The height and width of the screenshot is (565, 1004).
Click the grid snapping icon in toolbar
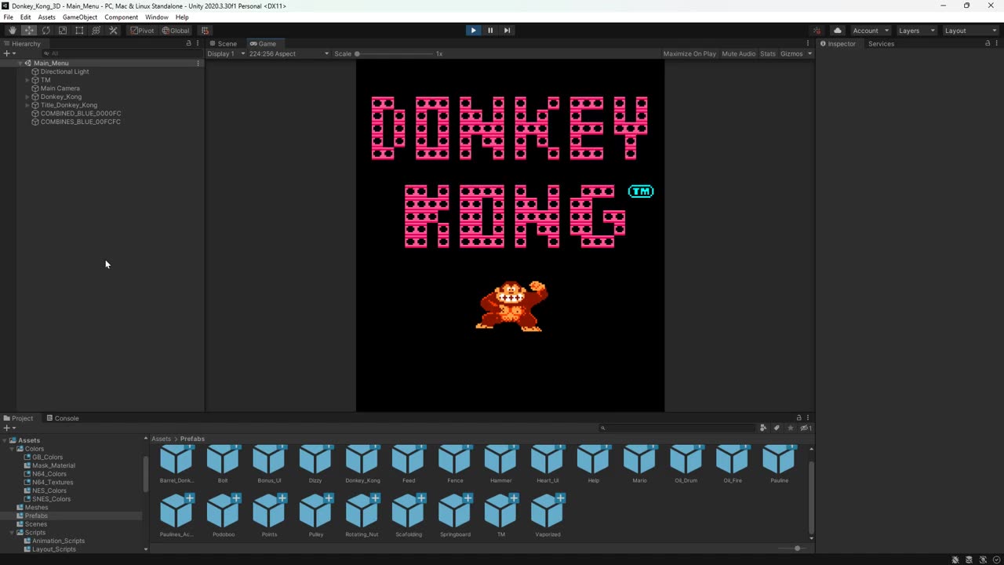tap(205, 31)
